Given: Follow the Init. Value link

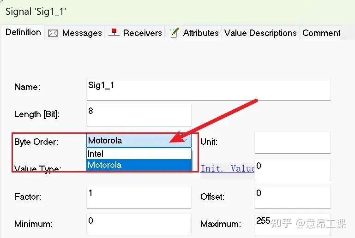Looking at the screenshot, I should [x=228, y=169].
